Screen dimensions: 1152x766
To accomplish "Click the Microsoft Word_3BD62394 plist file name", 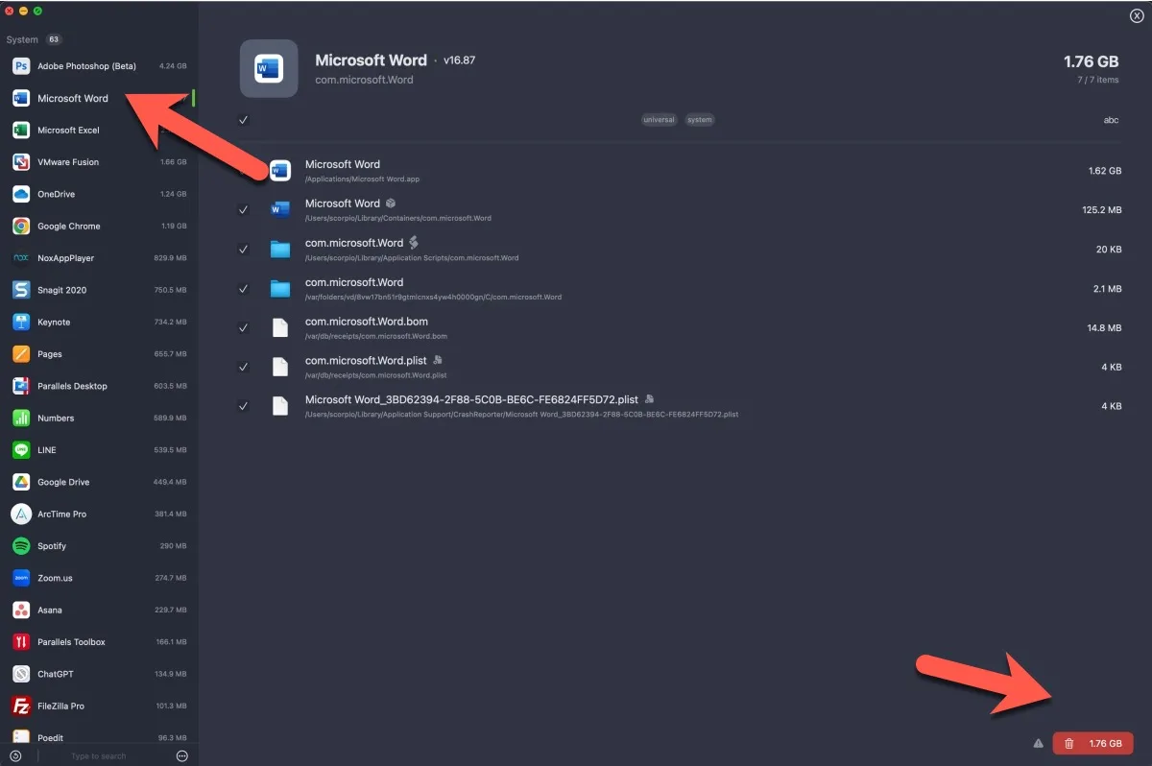I will [x=472, y=399].
